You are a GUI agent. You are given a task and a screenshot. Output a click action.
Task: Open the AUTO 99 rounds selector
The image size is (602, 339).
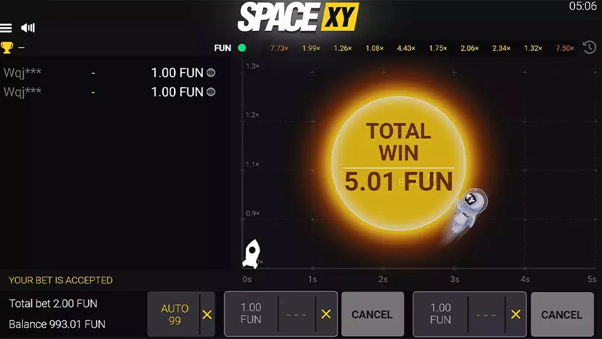(x=175, y=314)
